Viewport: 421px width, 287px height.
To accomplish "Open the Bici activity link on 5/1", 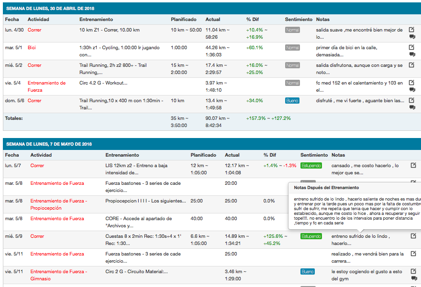I will point(32,48).
